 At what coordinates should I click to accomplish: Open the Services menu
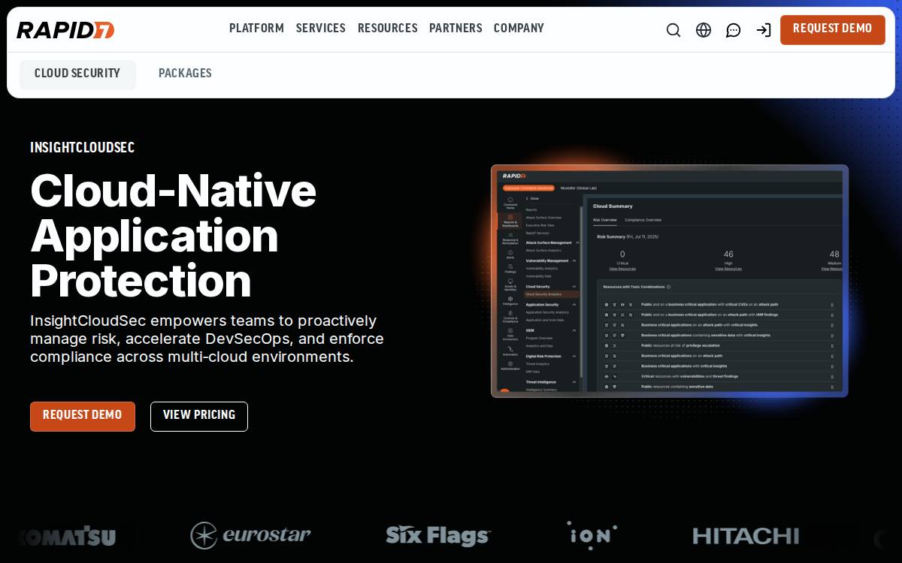coord(321,29)
